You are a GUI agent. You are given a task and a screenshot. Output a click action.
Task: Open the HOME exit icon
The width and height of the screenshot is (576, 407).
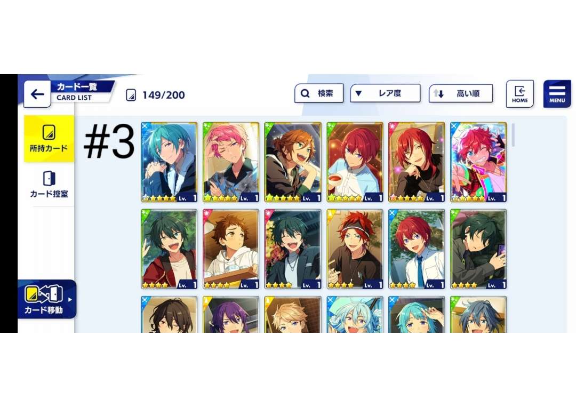tap(519, 94)
